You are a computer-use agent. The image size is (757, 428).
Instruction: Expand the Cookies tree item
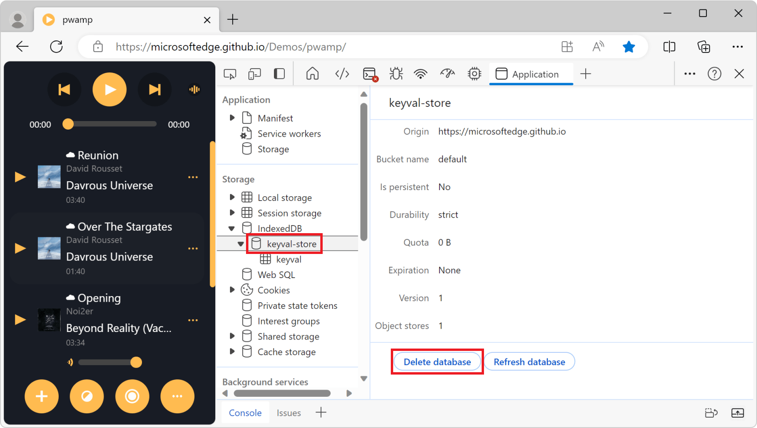pyautogui.click(x=232, y=290)
